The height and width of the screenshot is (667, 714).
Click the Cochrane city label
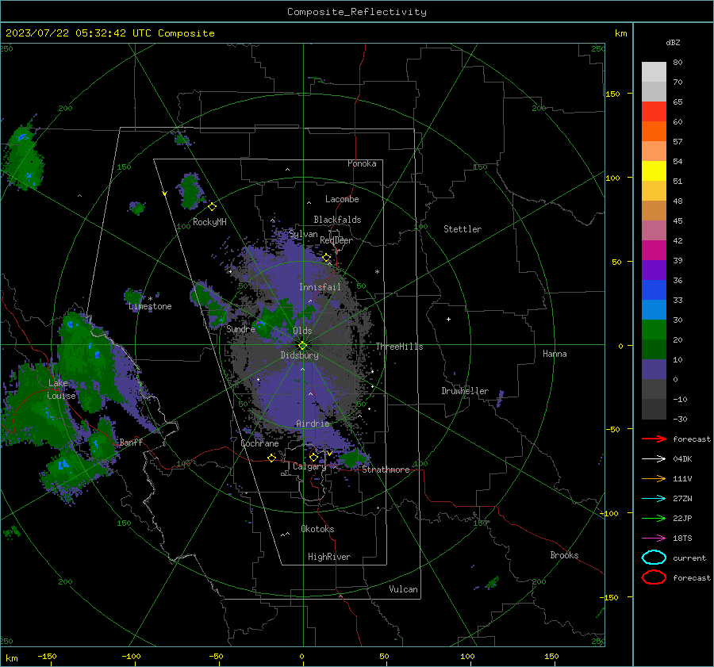coord(259,443)
